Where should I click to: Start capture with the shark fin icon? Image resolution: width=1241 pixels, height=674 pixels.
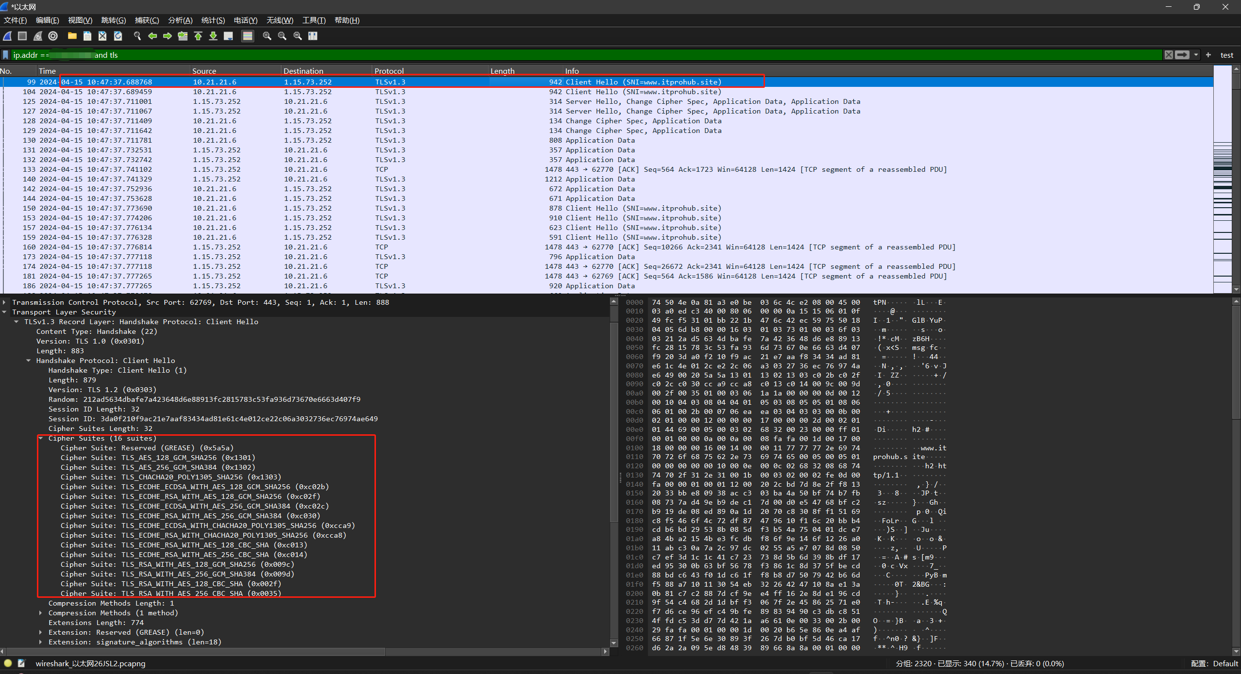click(7, 36)
